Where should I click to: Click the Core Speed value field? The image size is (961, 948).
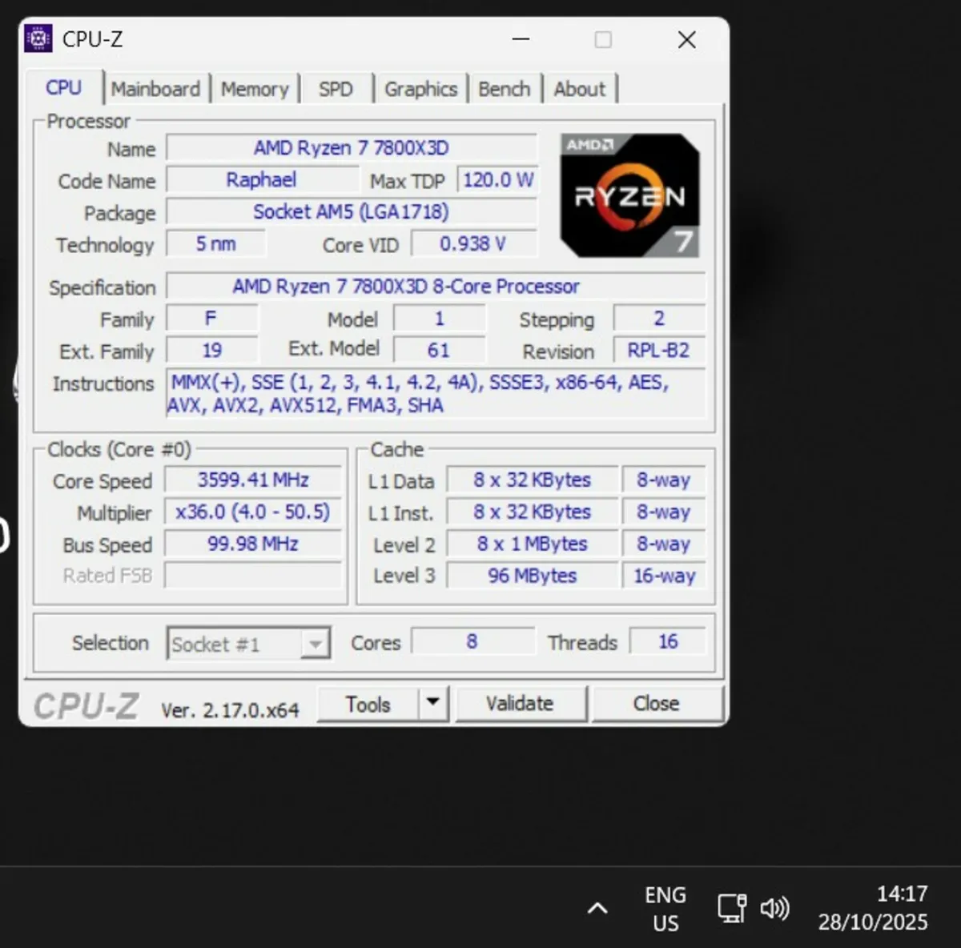point(252,479)
